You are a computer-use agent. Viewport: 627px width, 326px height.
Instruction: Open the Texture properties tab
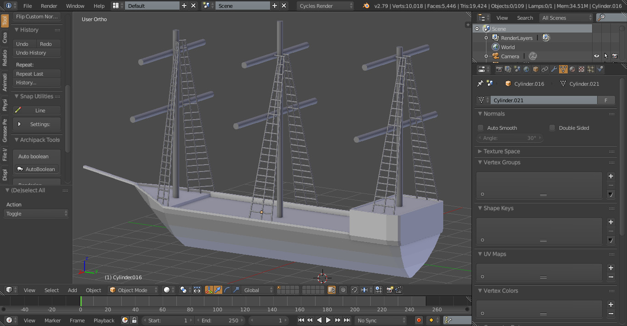581,69
